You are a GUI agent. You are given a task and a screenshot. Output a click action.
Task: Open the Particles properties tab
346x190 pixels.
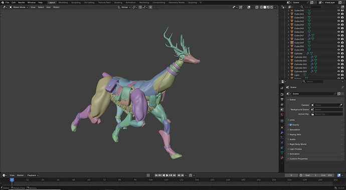(x=282, y=137)
